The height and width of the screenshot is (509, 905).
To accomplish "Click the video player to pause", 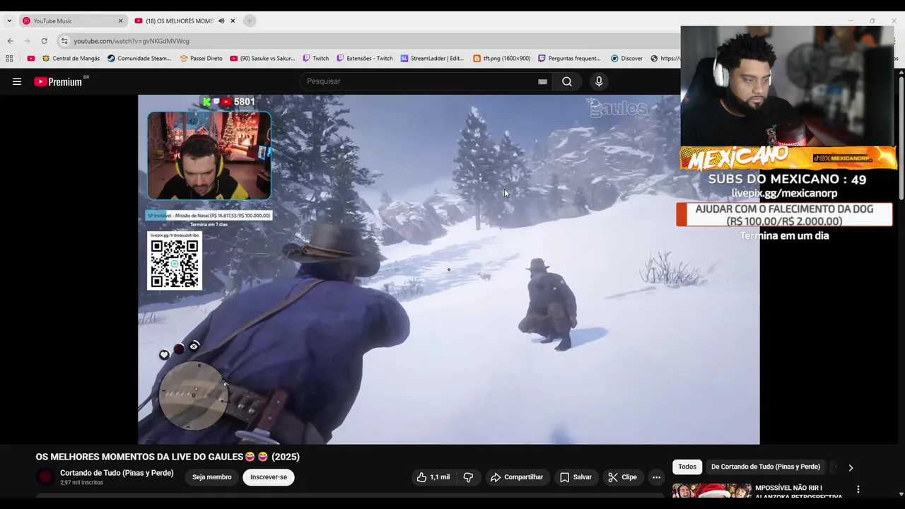I will pos(449,269).
